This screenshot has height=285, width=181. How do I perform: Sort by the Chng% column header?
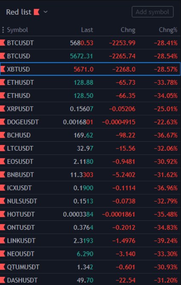tap(168, 30)
